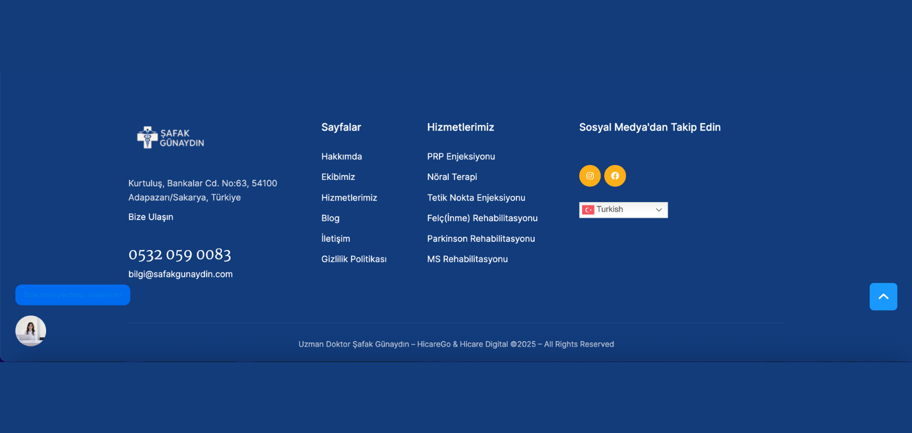The width and height of the screenshot is (912, 433).
Task: Click the Turkish flag in language selector
Action: 588,210
